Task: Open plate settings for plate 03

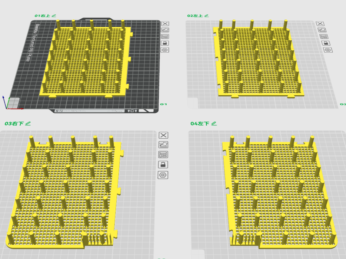Action: 163,175
